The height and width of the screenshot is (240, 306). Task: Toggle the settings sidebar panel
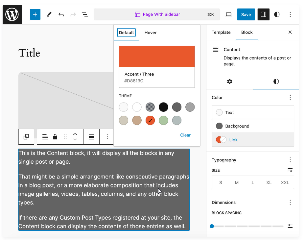(x=264, y=14)
